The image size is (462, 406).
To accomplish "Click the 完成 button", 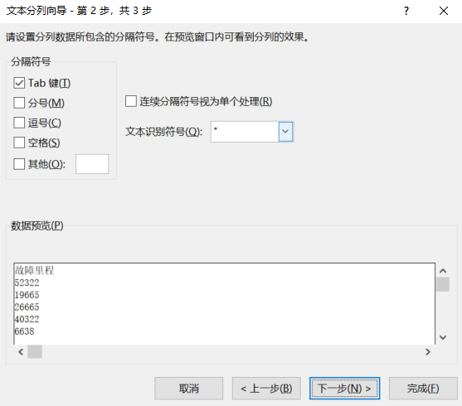I will tap(423, 389).
